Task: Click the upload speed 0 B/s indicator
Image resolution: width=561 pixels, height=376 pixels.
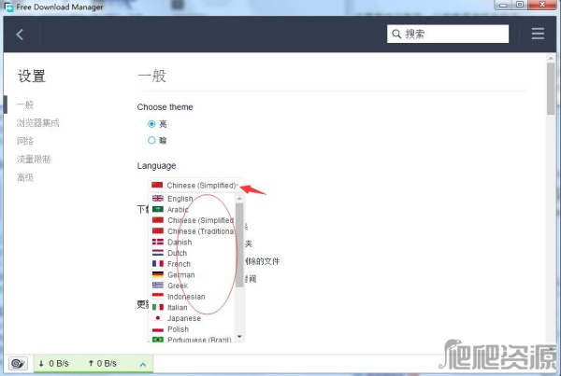Action: (102, 364)
